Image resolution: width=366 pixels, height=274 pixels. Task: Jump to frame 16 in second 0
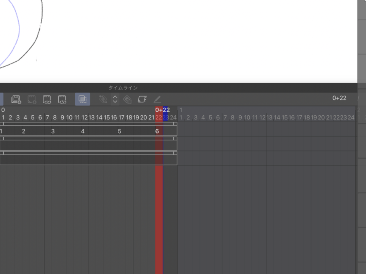pos(114,118)
